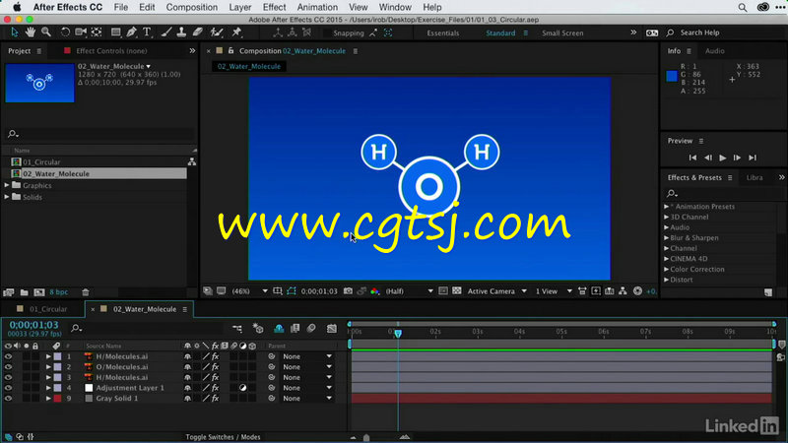Image resolution: width=788 pixels, height=443 pixels.
Task: Switch to the Essentials workspace
Action: [442, 33]
